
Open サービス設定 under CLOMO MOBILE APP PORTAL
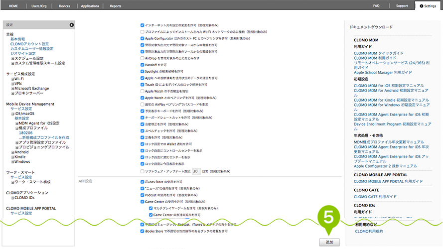click(21, 213)
